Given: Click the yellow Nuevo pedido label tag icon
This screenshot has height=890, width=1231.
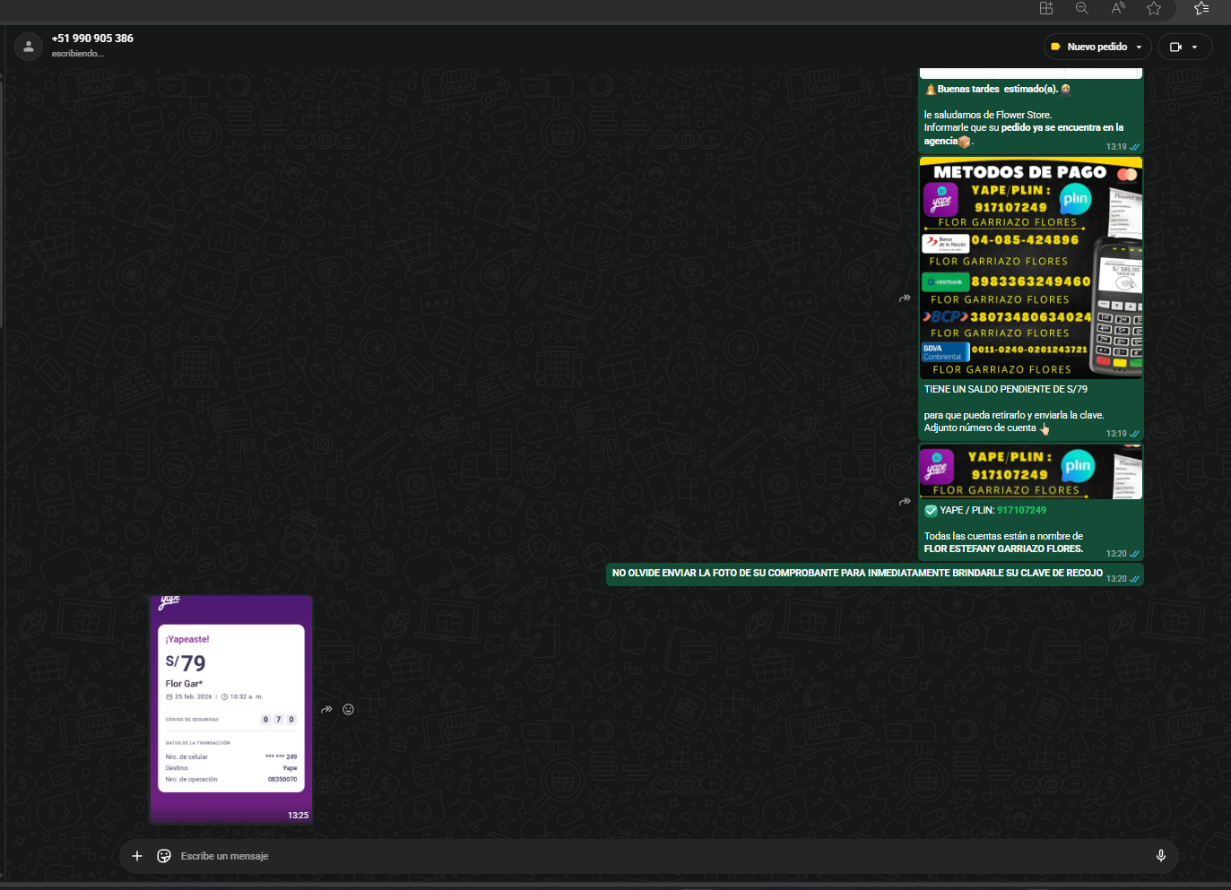Looking at the screenshot, I should (1056, 47).
